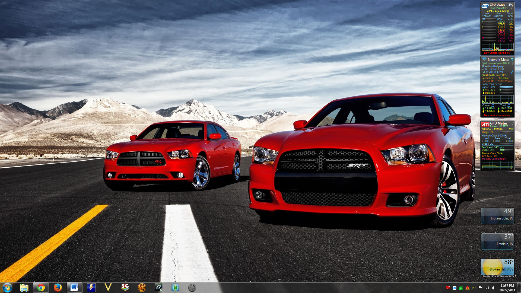The image size is (521, 293).
Task: Open the orange fan-shaped tray icon
Action: 468,288
